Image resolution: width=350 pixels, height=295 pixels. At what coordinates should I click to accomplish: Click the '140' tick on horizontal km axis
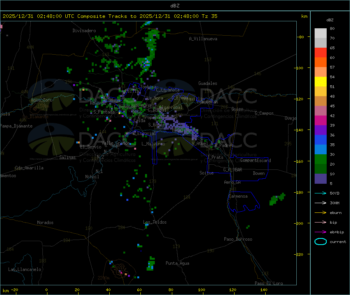264,290
